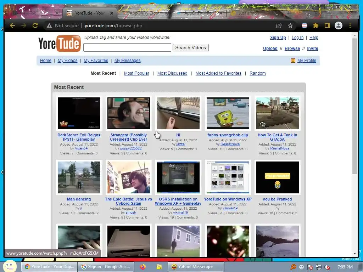Switch to the Most Discussed listing
Image resolution: width=363 pixels, height=272 pixels.
click(172, 73)
